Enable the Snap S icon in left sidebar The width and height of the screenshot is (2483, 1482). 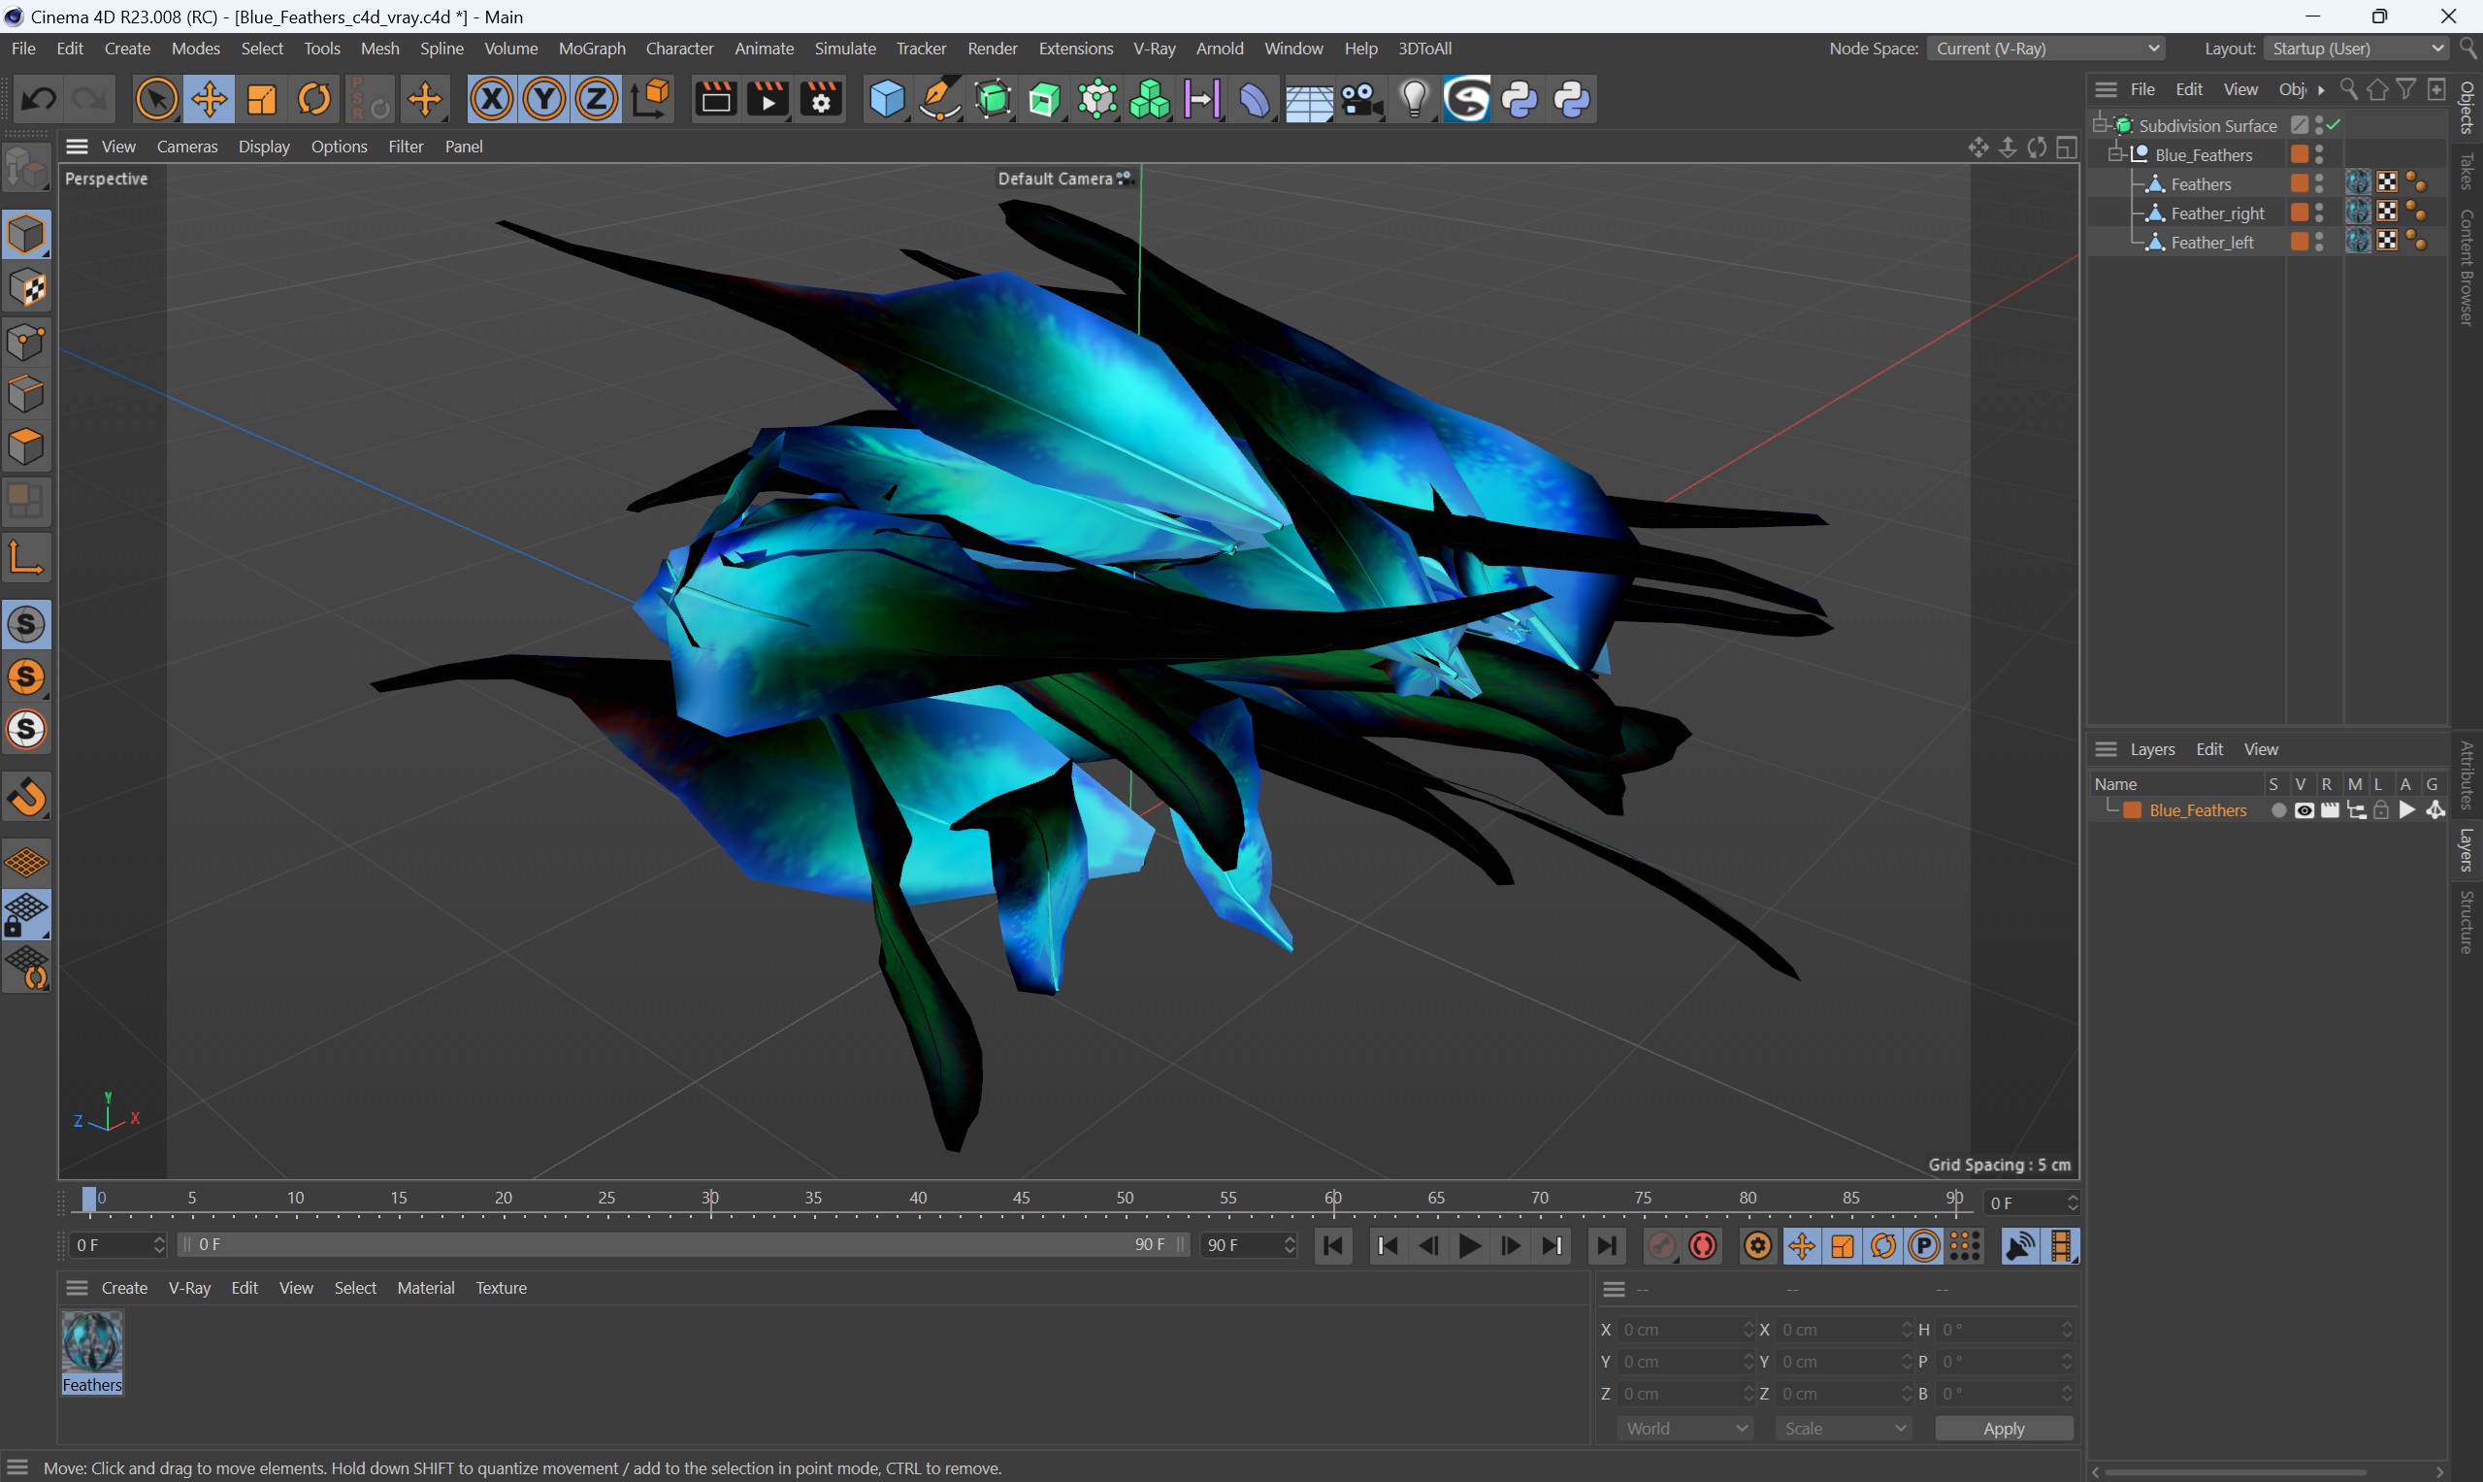(x=27, y=624)
